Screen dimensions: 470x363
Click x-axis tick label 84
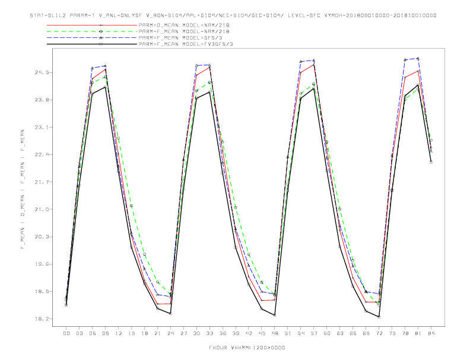[x=431, y=333]
